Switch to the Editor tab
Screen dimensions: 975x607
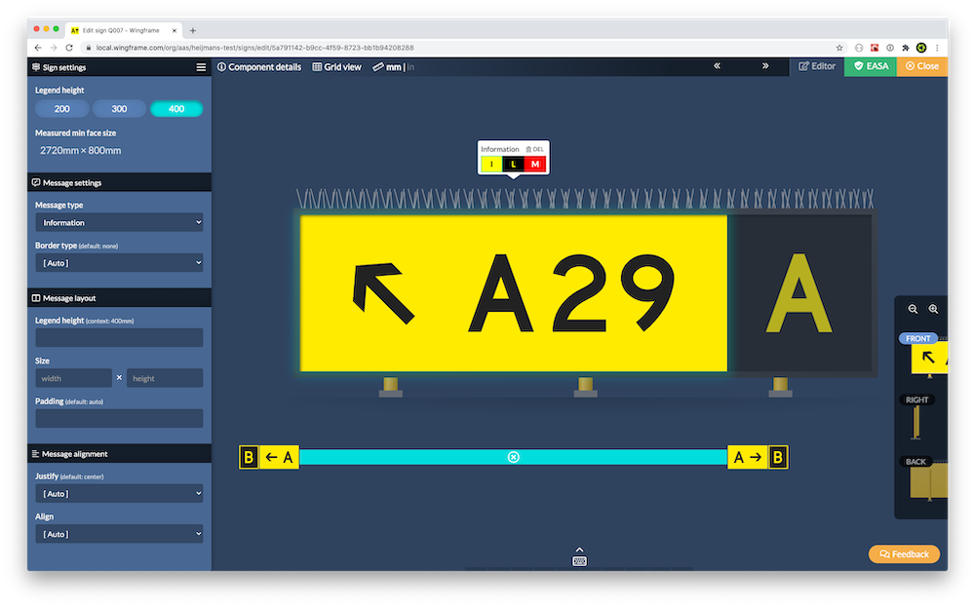[x=817, y=66]
